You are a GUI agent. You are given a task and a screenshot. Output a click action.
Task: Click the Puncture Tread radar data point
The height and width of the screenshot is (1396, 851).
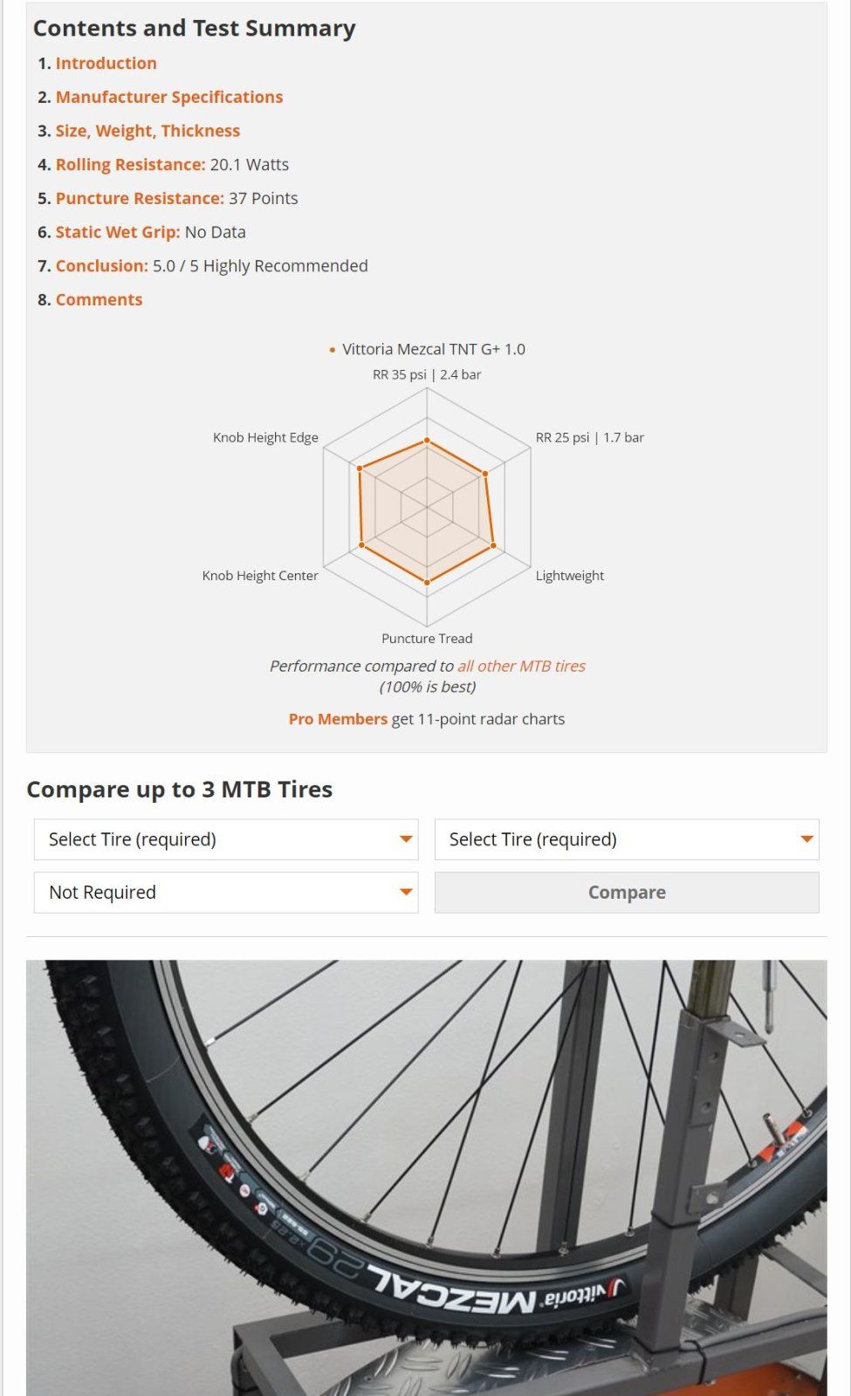(x=427, y=581)
